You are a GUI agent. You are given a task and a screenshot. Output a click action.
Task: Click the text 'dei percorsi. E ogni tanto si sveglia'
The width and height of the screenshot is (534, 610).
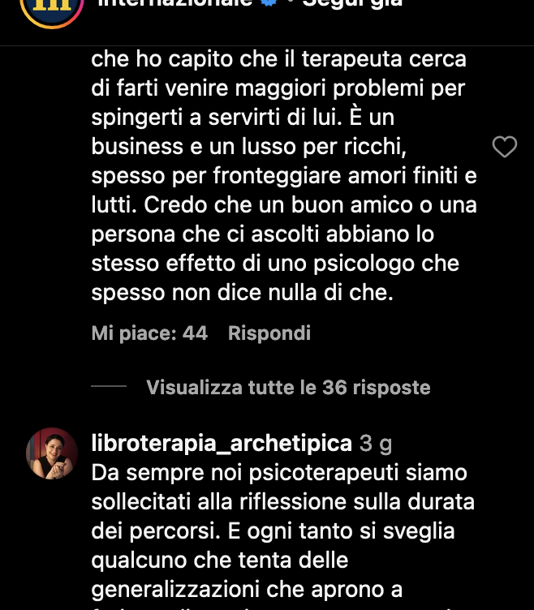(x=273, y=531)
